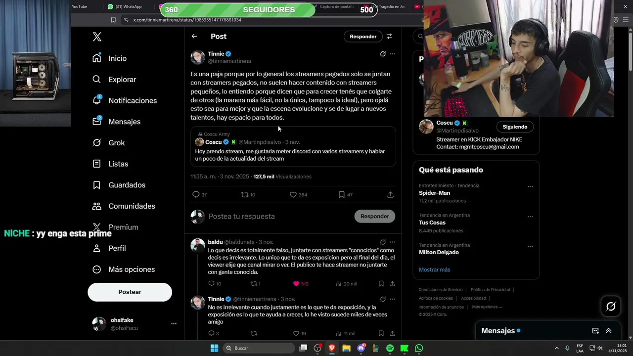Open options for Tus Cosas trend
The height and width of the screenshot is (356, 633).
(530, 217)
